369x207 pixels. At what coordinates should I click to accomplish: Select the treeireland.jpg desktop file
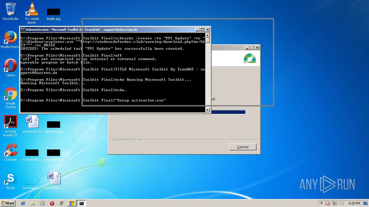pyautogui.click(x=54, y=155)
